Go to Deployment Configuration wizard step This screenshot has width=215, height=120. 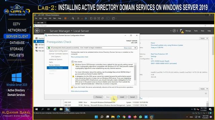[x=58, y=51]
